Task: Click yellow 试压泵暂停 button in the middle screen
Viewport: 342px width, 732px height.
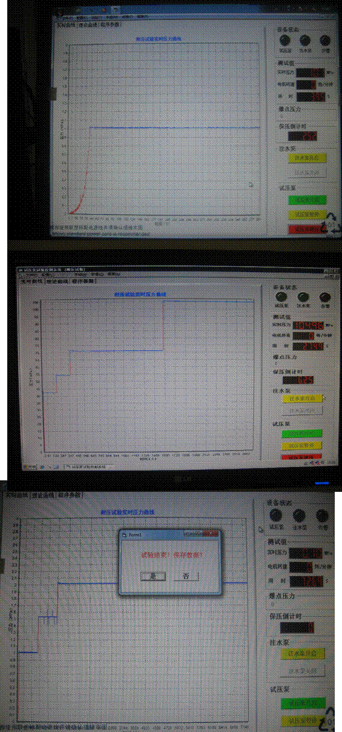Action: click(x=302, y=445)
